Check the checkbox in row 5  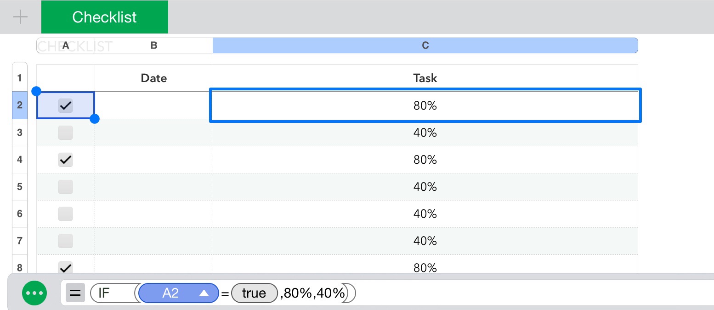66,187
